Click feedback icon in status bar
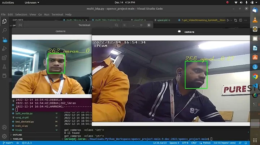This screenshot has height=145, width=260. pos(240,143)
